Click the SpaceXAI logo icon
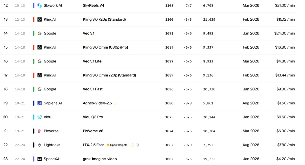Viewport: 305px width, 165px height. (40, 159)
